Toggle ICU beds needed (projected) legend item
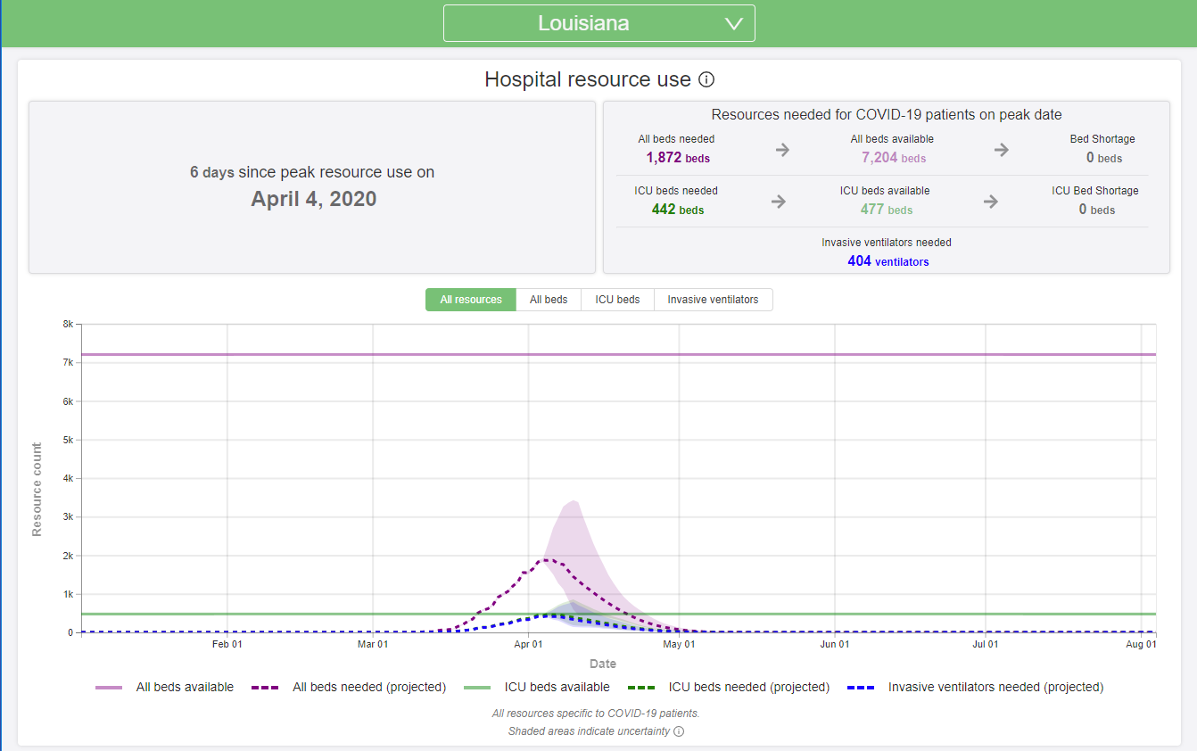1197x751 pixels. [x=729, y=688]
